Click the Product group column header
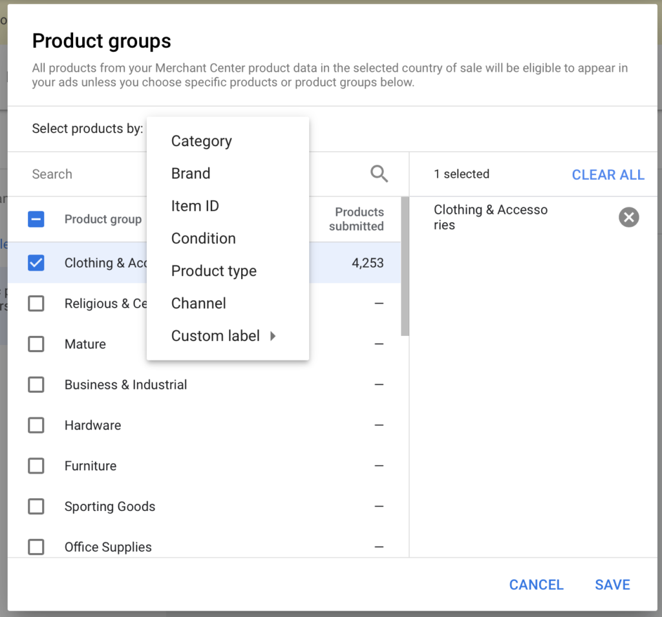The height and width of the screenshot is (617, 662). tap(103, 219)
